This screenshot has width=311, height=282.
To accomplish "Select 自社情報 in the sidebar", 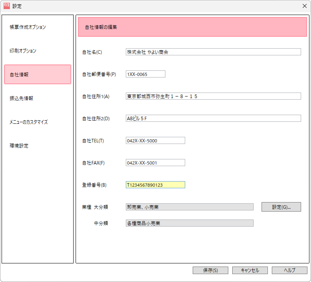I will pyautogui.click(x=38, y=74).
